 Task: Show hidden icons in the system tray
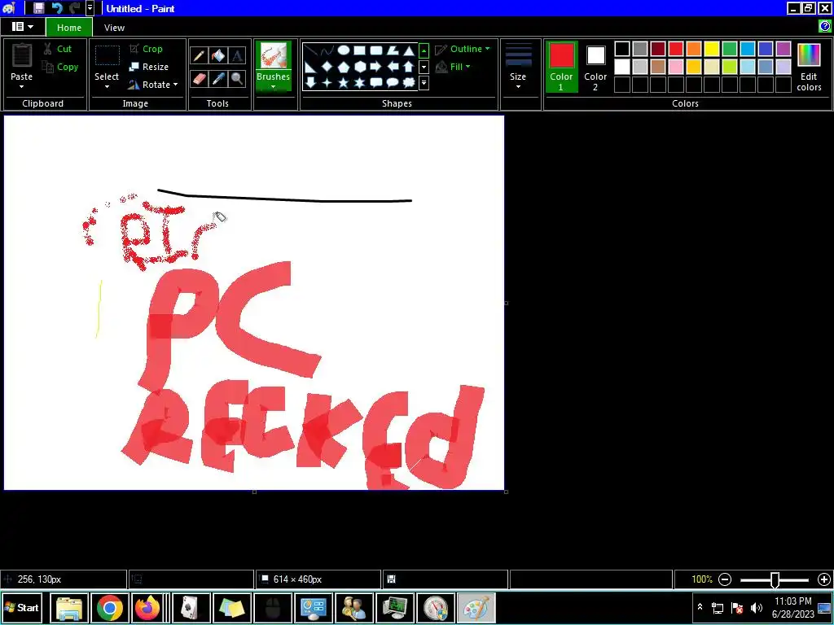[700, 607]
